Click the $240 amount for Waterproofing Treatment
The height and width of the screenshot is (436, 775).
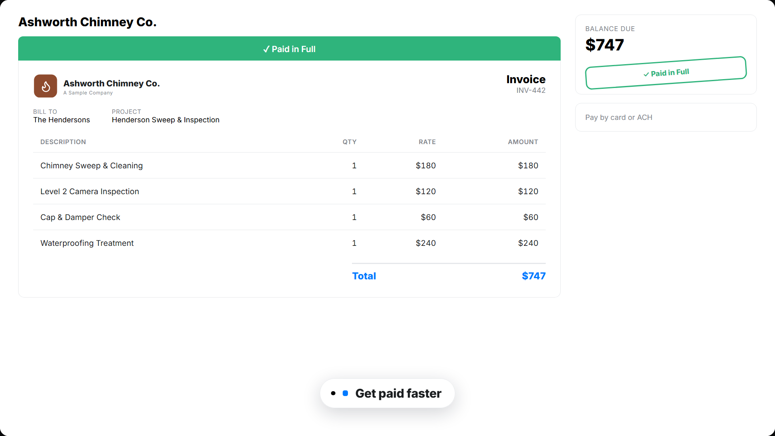(528, 243)
